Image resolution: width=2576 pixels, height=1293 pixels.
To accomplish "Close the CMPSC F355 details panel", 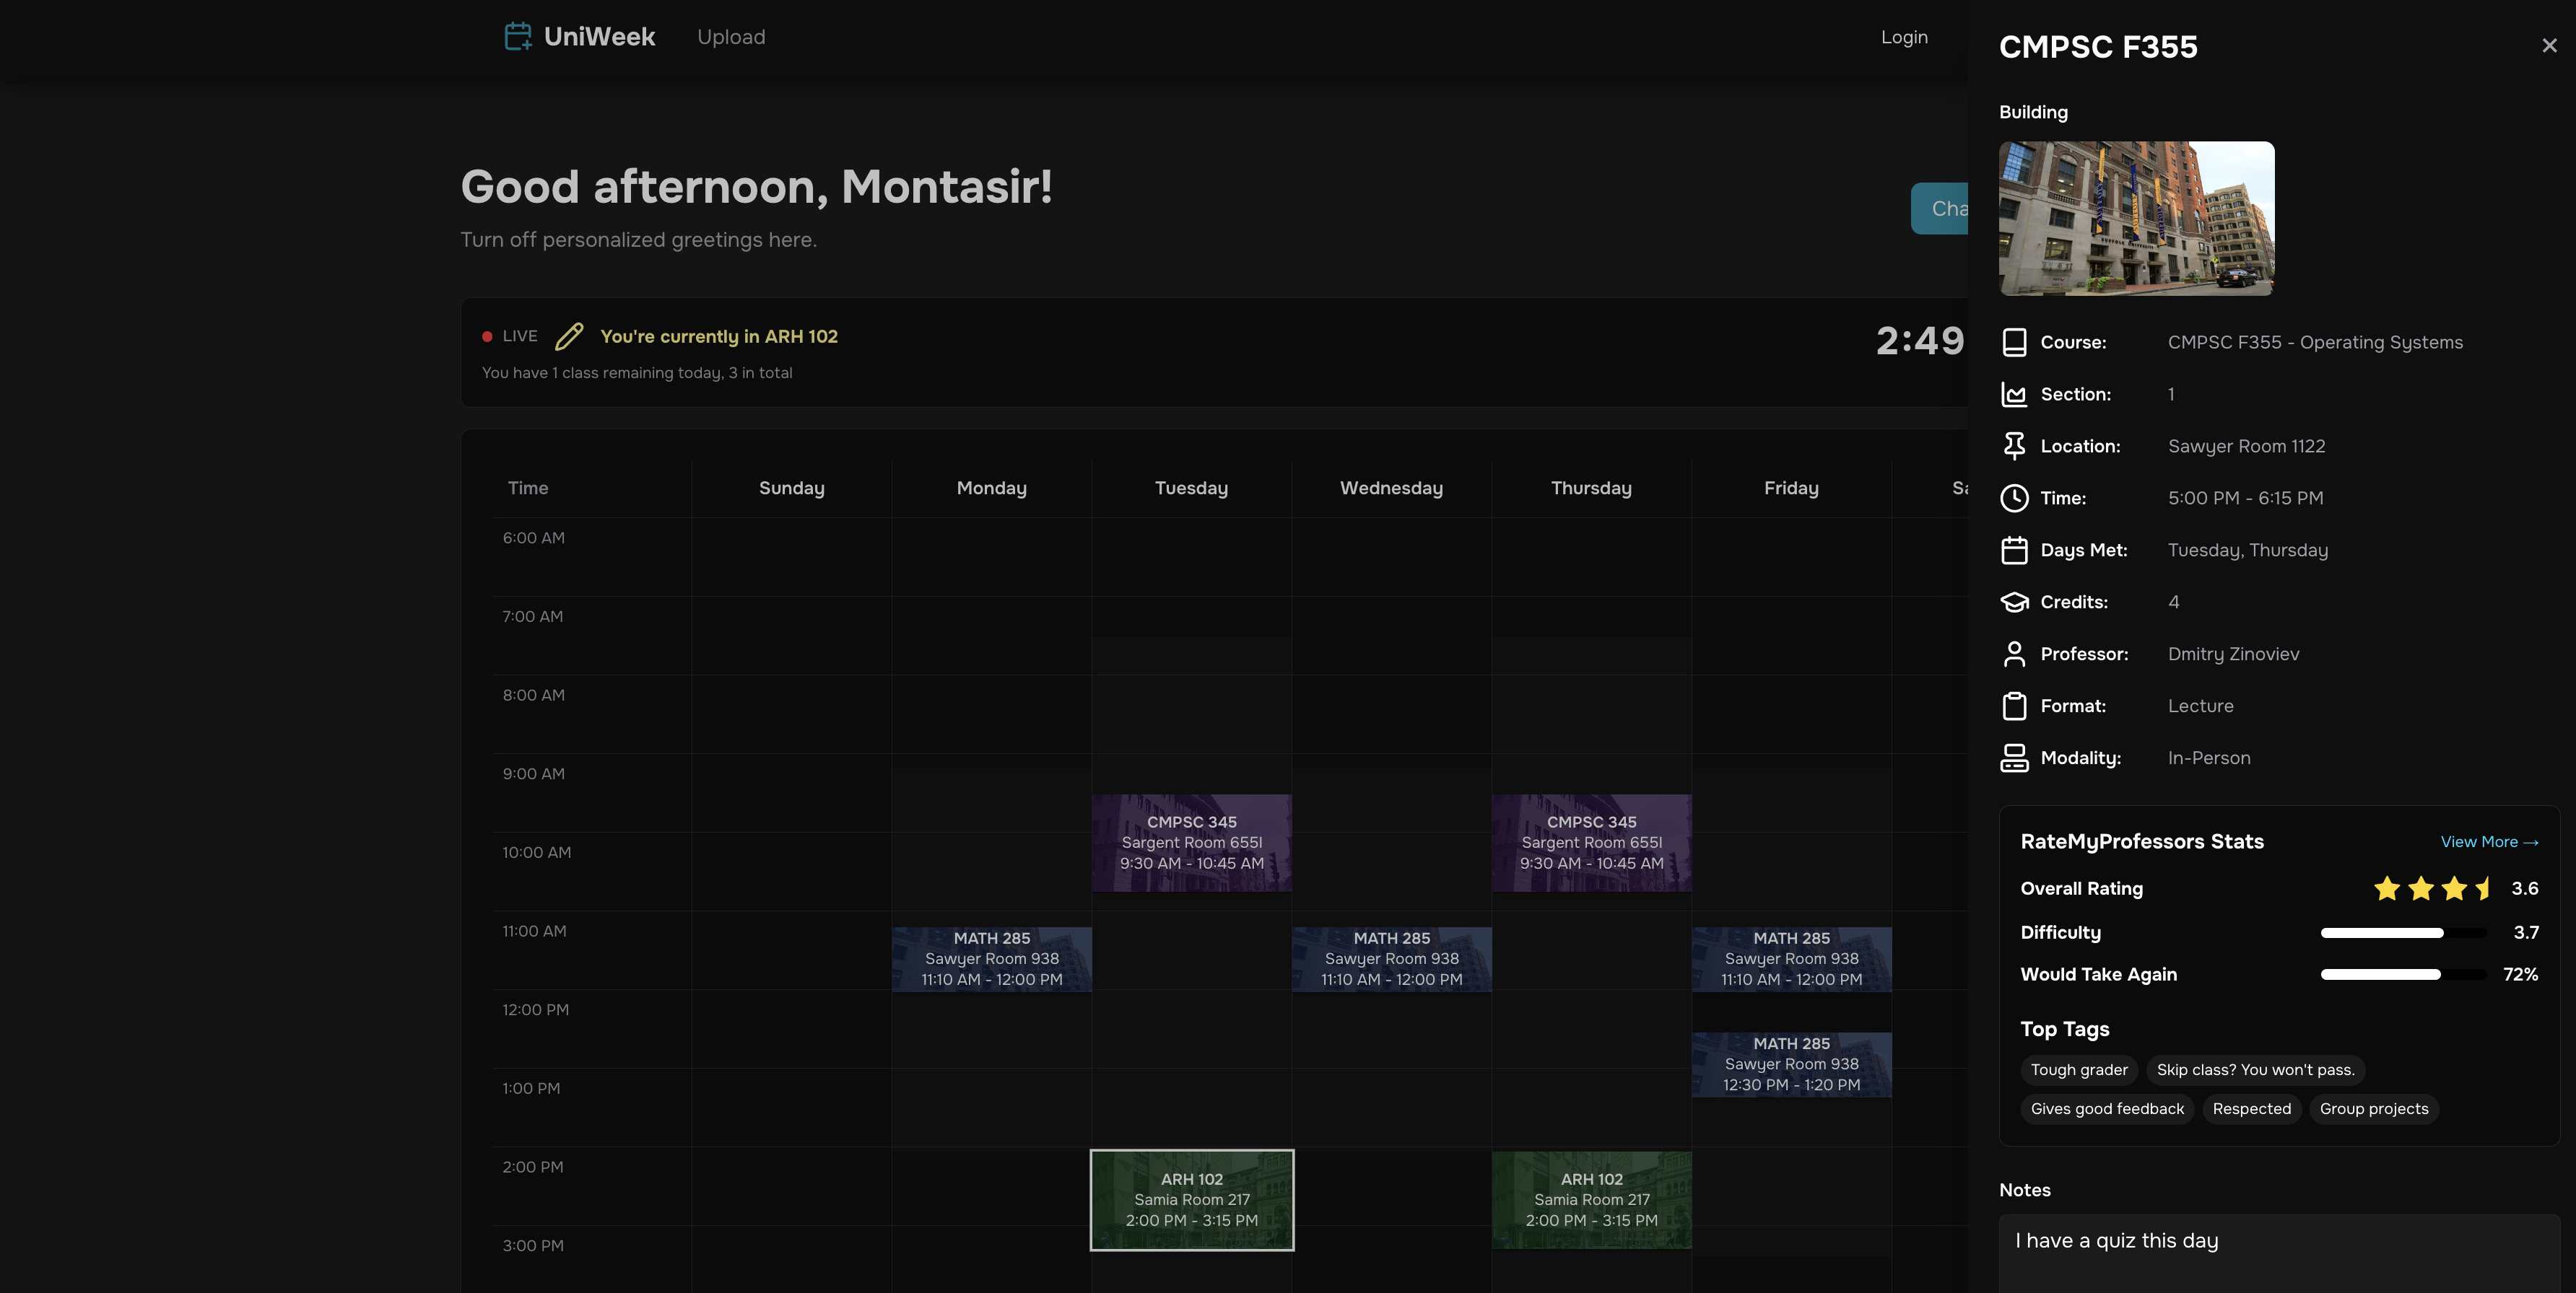I will pos(2549,46).
